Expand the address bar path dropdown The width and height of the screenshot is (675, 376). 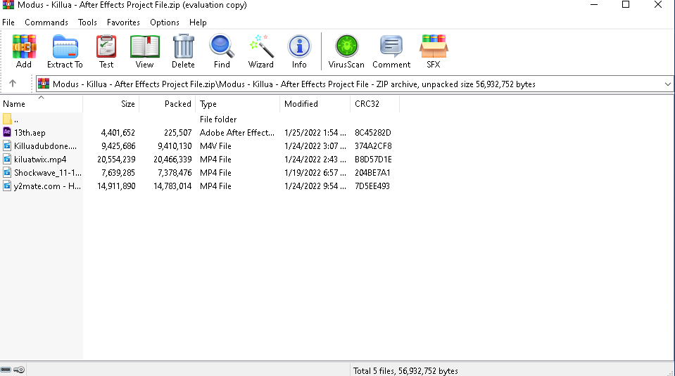668,84
